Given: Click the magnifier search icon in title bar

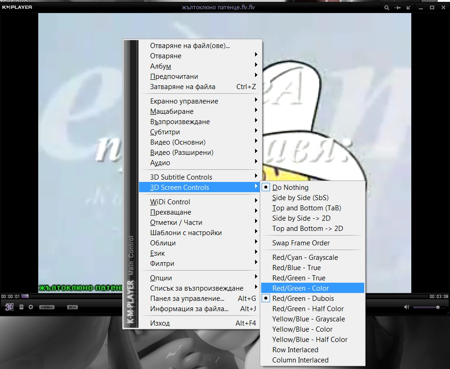Looking at the screenshot, I should [387, 8].
